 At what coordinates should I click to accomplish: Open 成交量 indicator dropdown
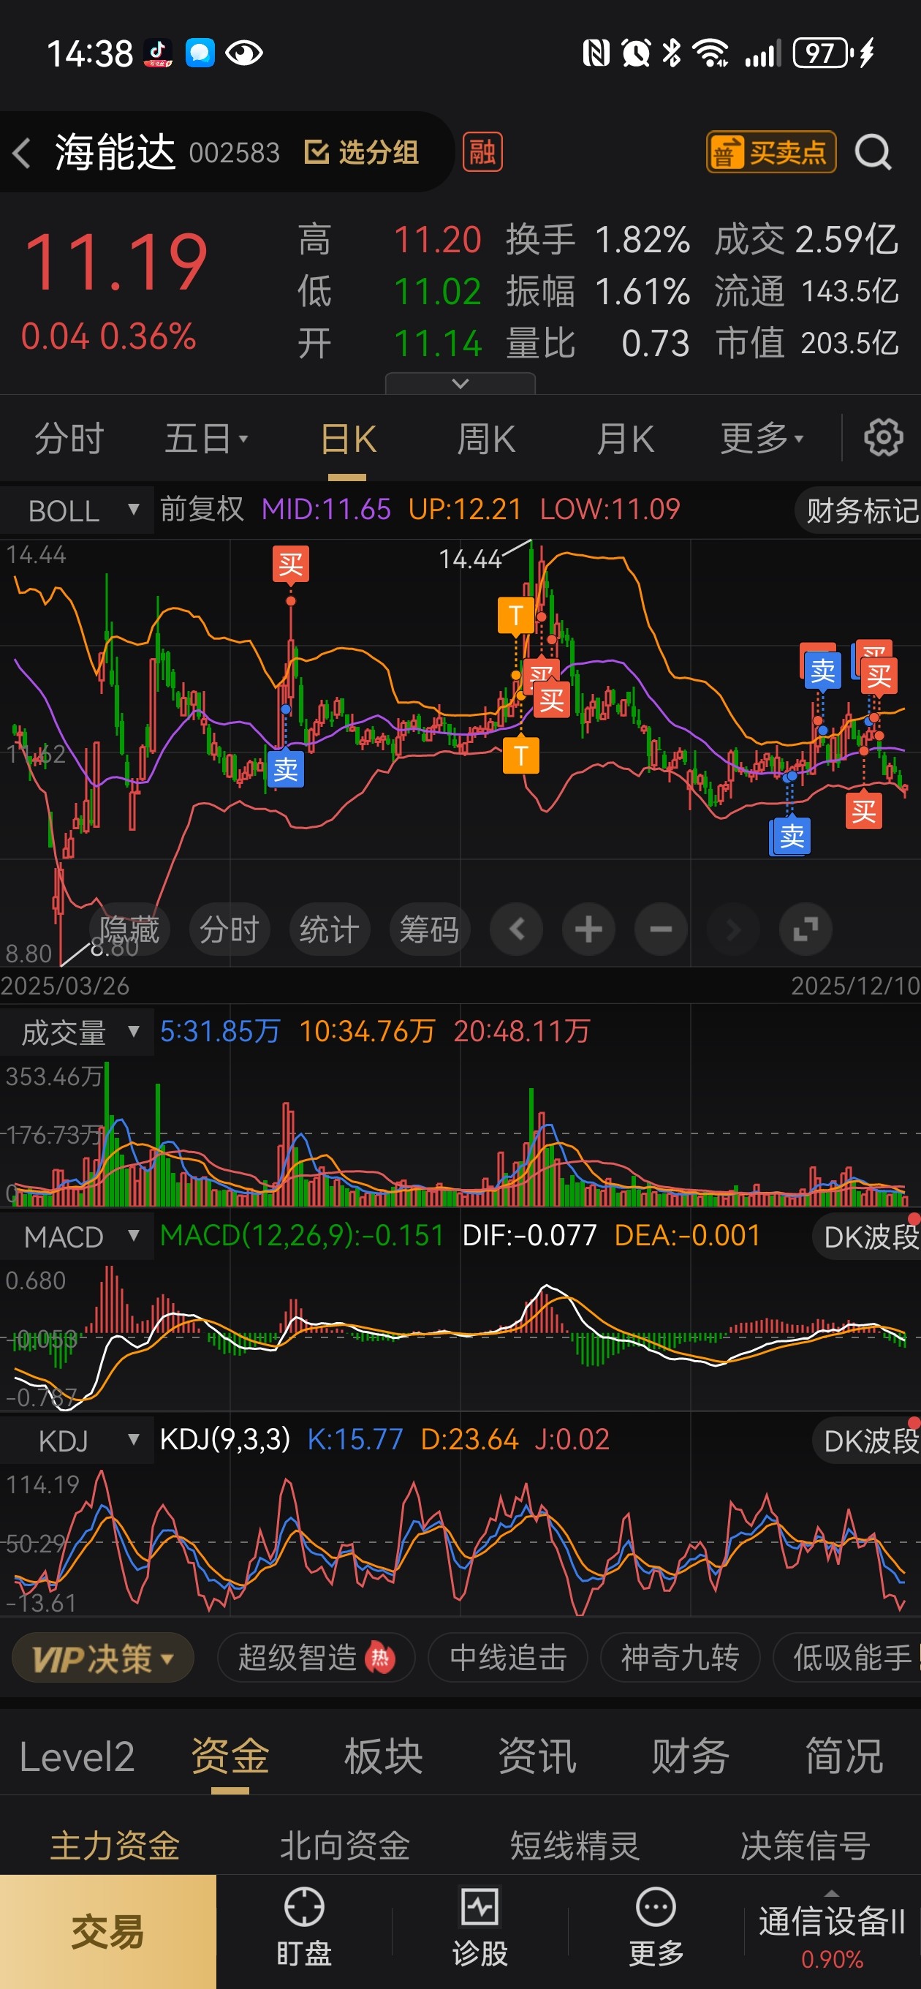[77, 1033]
